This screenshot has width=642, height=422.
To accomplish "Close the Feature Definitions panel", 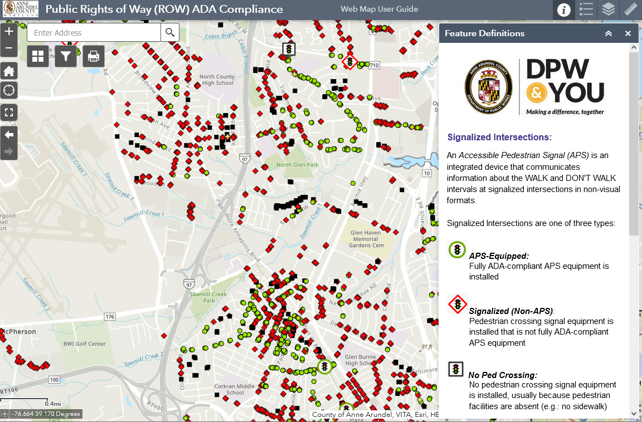I will (x=628, y=33).
